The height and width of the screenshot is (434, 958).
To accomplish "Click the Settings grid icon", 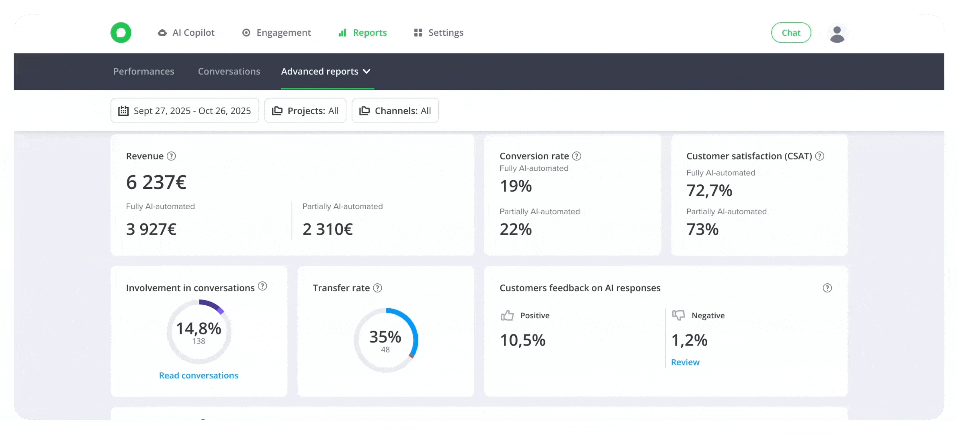I will pyautogui.click(x=418, y=33).
